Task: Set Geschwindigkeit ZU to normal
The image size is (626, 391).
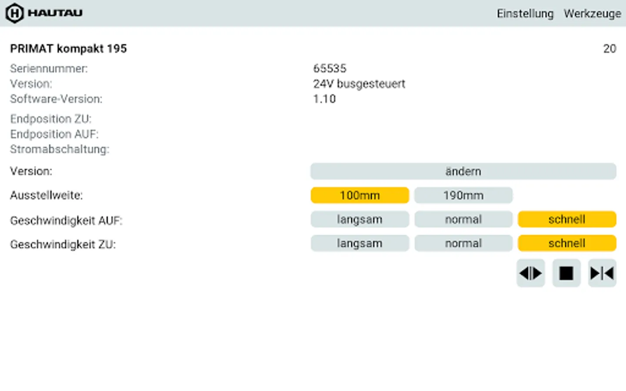Action: [x=463, y=243]
